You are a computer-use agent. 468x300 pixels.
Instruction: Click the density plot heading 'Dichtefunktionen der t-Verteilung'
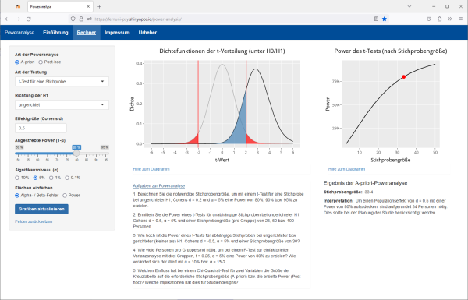coord(222,51)
